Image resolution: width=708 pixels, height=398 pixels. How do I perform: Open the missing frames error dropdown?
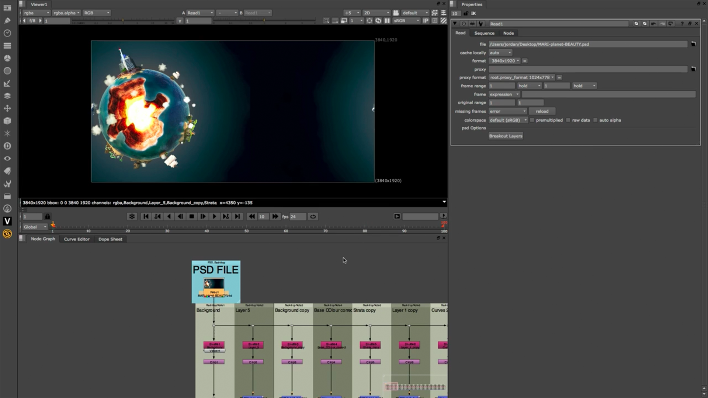(x=508, y=111)
